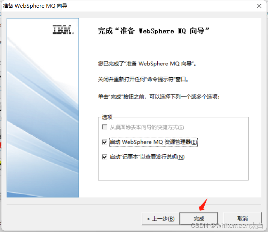Go back with the 上一步(B) button
268x232 pixels.
coord(161,218)
